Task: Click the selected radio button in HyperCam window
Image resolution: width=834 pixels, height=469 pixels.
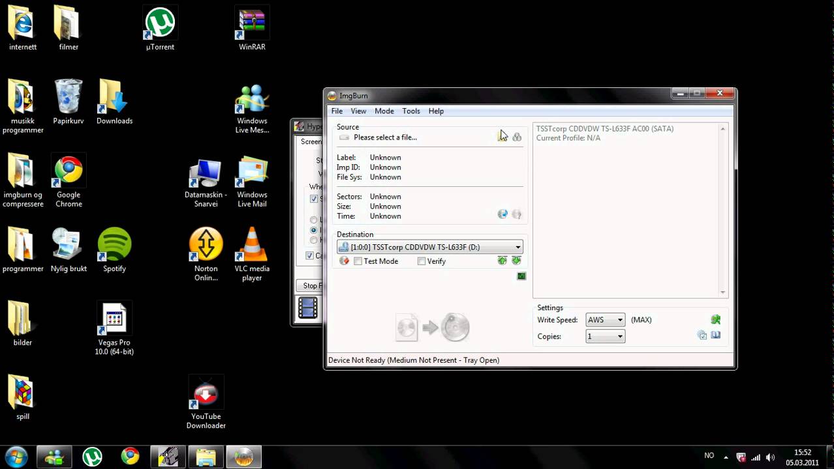Action: 314,230
